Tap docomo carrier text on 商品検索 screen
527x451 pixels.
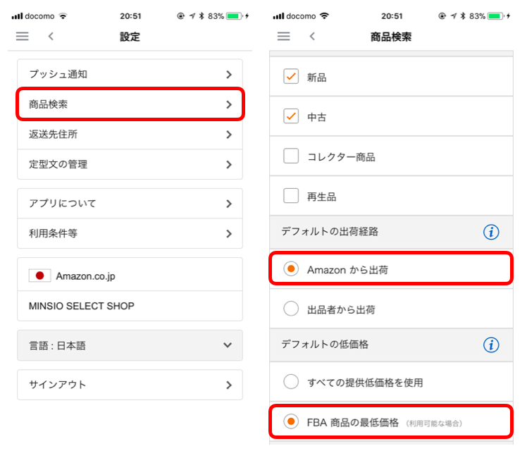301,16
